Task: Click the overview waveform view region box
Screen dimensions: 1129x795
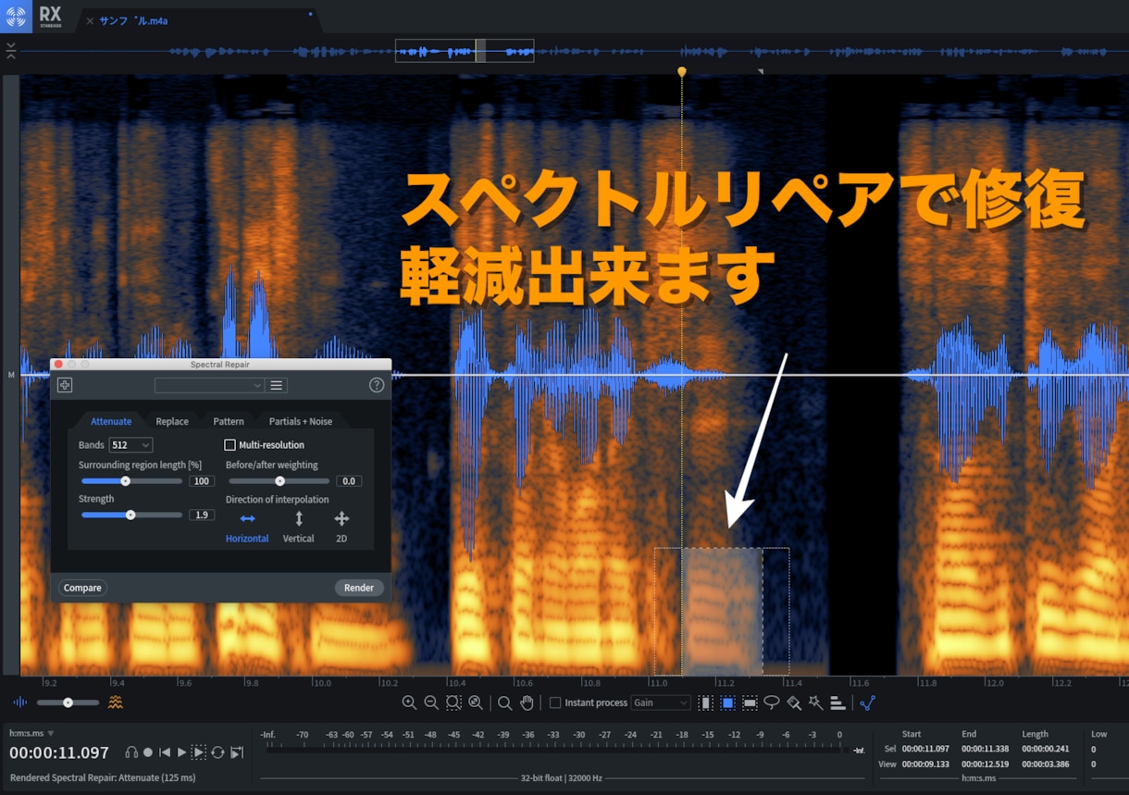Action: click(x=465, y=51)
